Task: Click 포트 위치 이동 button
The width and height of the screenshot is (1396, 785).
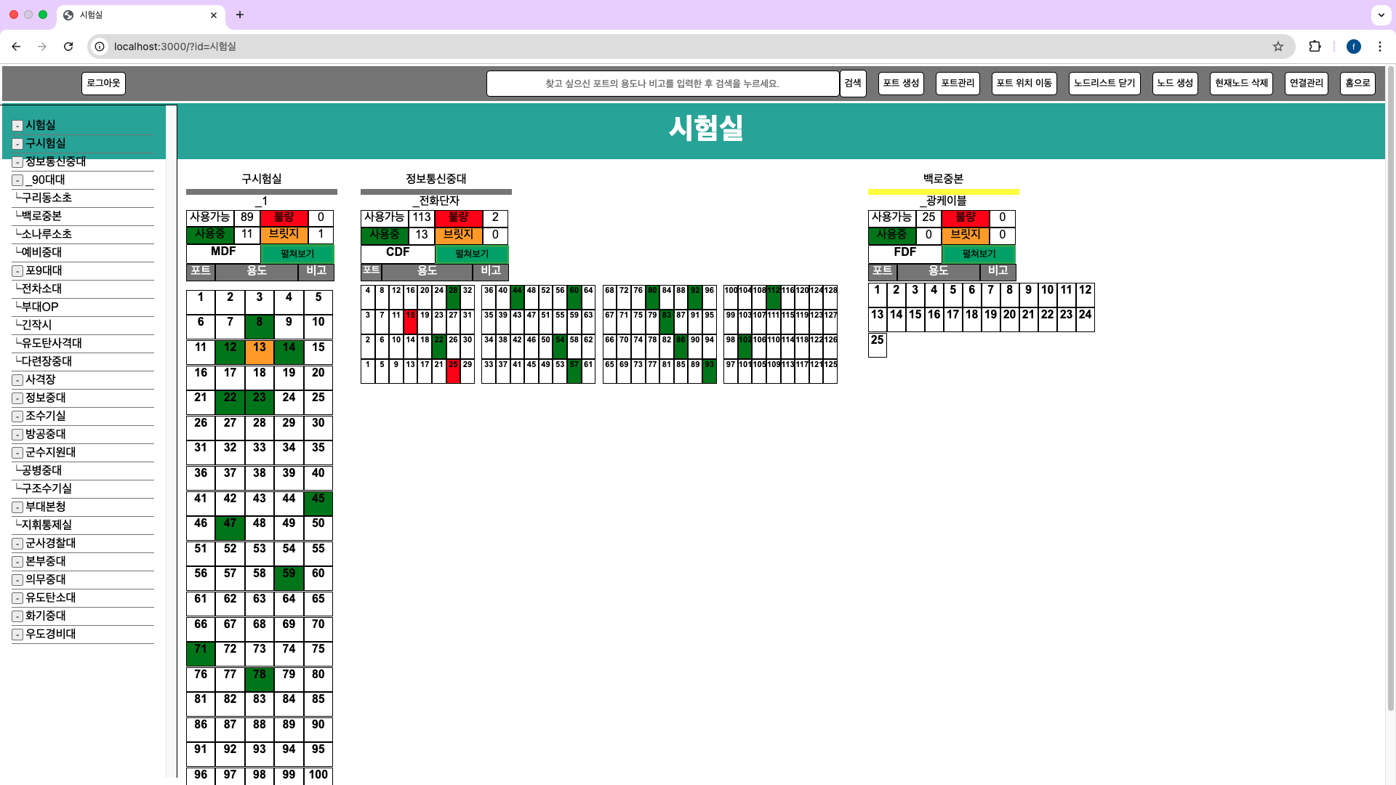Action: coord(1024,84)
